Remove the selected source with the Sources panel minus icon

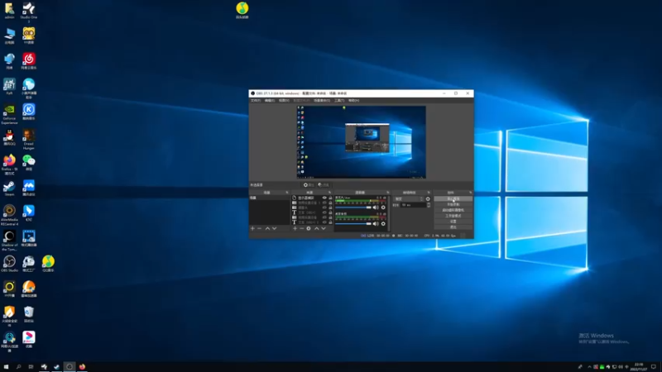pyautogui.click(x=301, y=228)
